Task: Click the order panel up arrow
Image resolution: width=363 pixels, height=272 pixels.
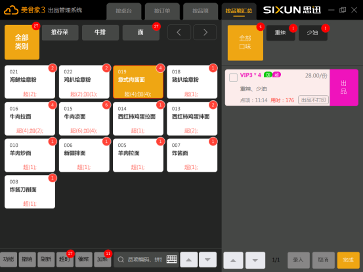Action: pyautogui.click(x=233, y=260)
